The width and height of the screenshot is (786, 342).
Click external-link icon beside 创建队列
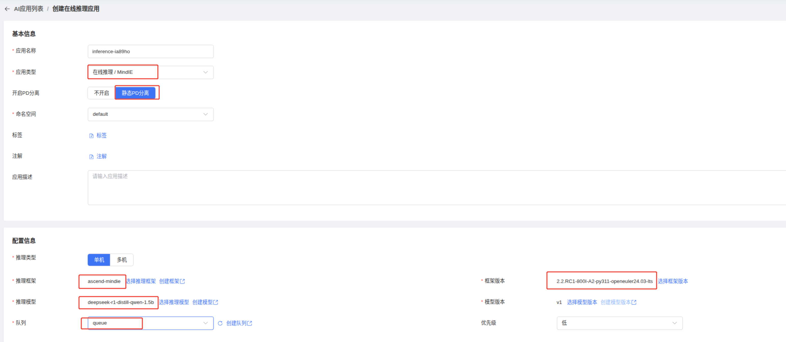pos(250,323)
